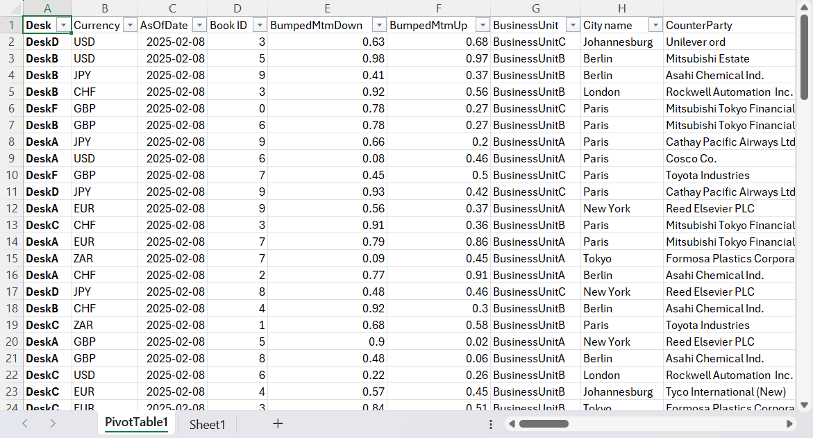
Task: Select row 12 by its row header
Action: click(11, 208)
